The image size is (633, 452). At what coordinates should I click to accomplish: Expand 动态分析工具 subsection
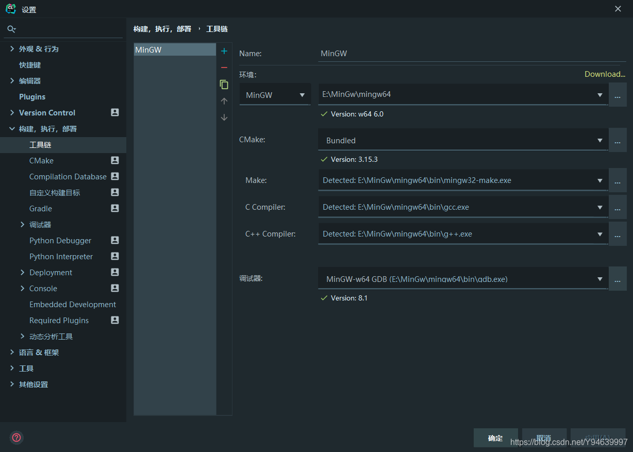pos(22,336)
